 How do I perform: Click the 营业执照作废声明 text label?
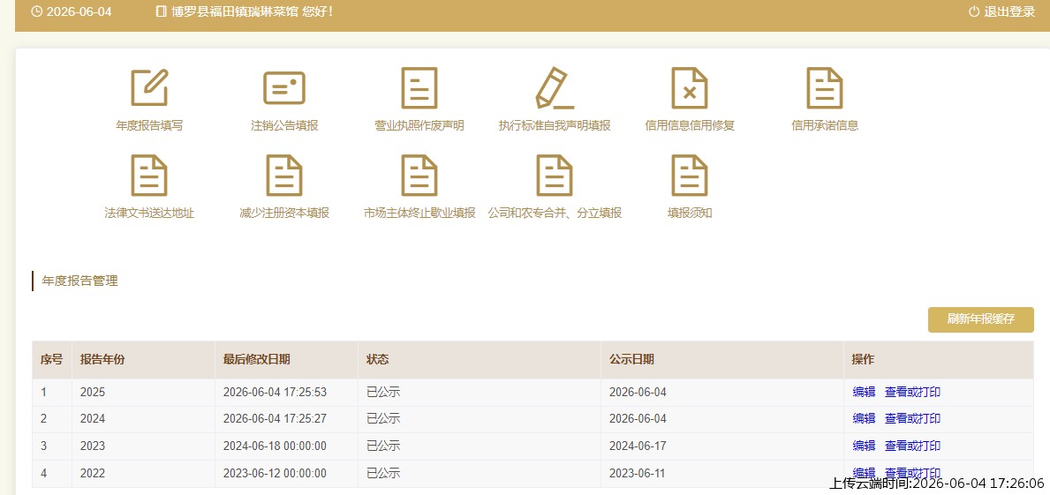(419, 126)
